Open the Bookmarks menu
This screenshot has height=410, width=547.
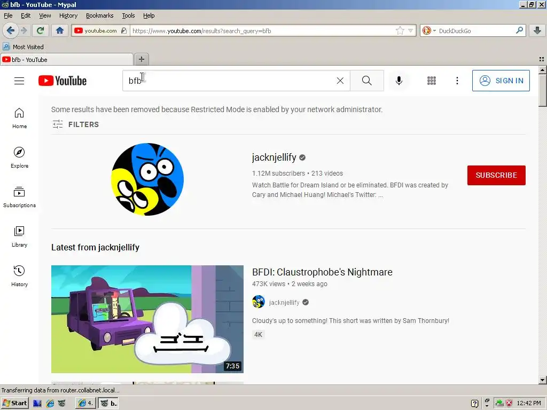tap(100, 15)
